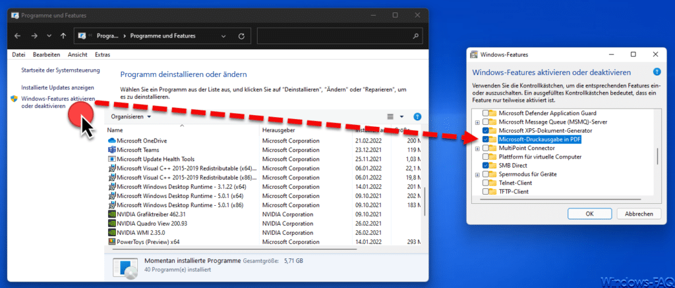Image resolution: width=675 pixels, height=288 pixels.
Task: Sort by Größe column header
Action: coord(403,130)
